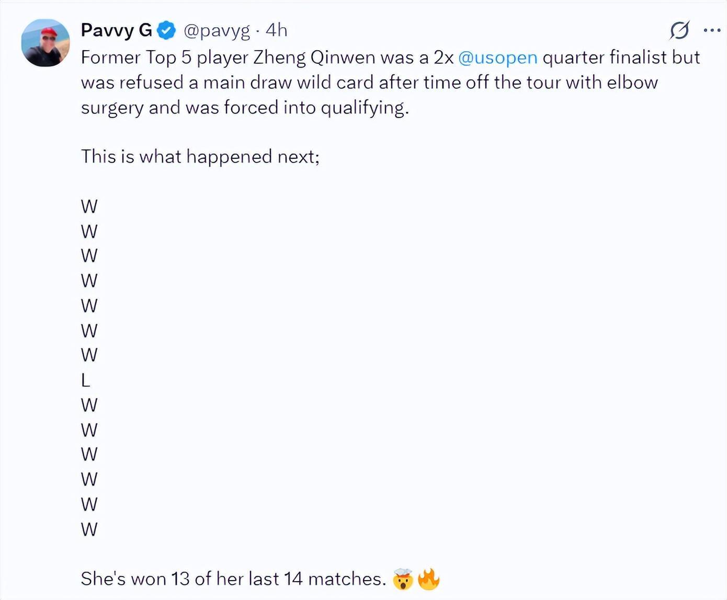727x600 pixels.
Task: Click the 'W' directly above the 'L'
Action: (89, 355)
